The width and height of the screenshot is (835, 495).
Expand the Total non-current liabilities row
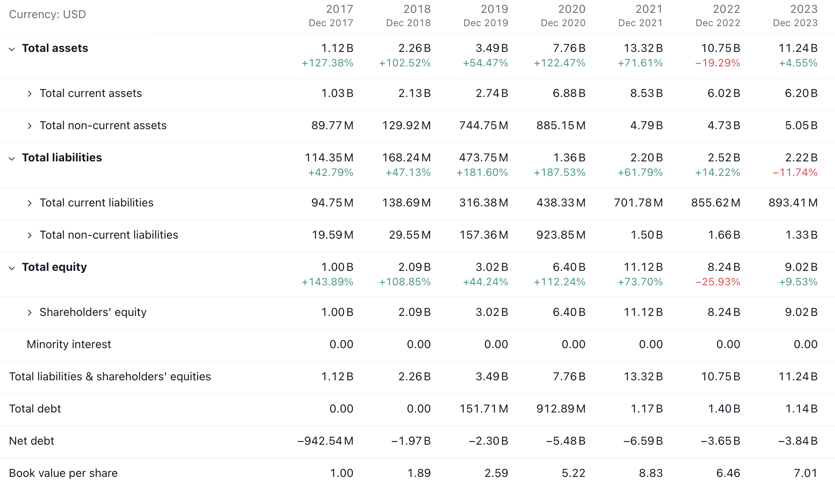pos(29,235)
